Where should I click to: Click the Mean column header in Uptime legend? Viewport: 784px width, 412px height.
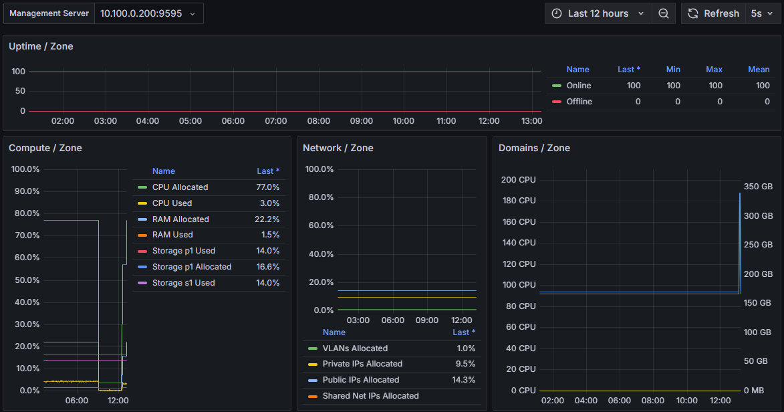coord(759,69)
